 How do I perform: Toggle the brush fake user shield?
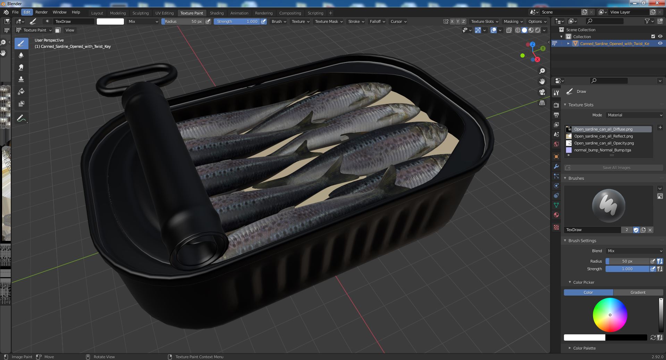[x=636, y=230]
